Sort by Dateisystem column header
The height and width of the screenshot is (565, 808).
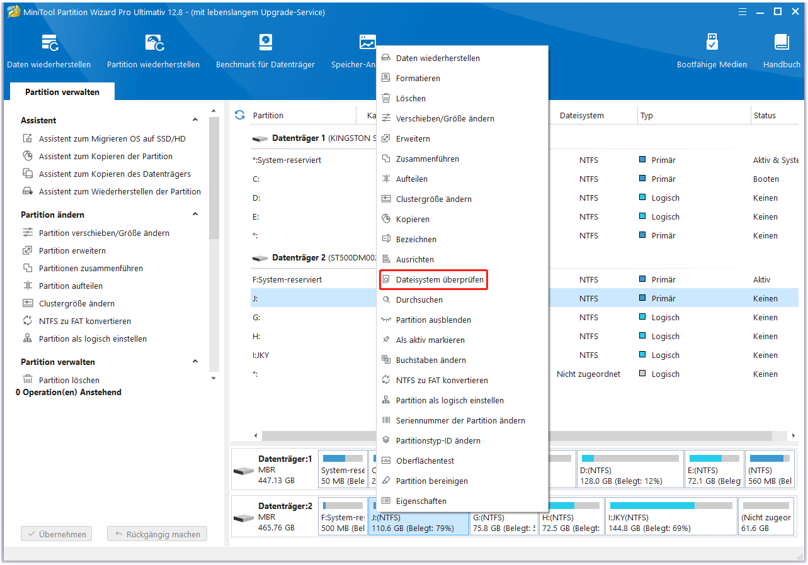click(582, 115)
